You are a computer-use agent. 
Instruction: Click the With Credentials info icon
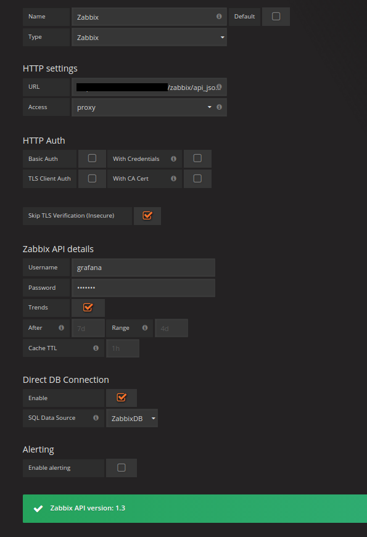pos(173,158)
